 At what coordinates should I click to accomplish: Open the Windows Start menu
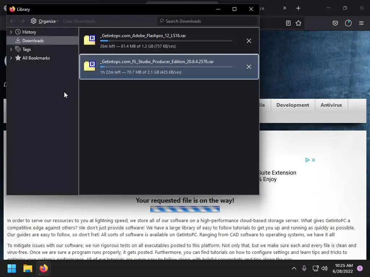[12, 268]
